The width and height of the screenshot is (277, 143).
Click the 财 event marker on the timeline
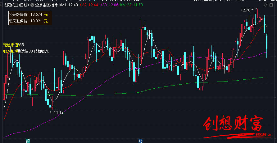[140, 141]
